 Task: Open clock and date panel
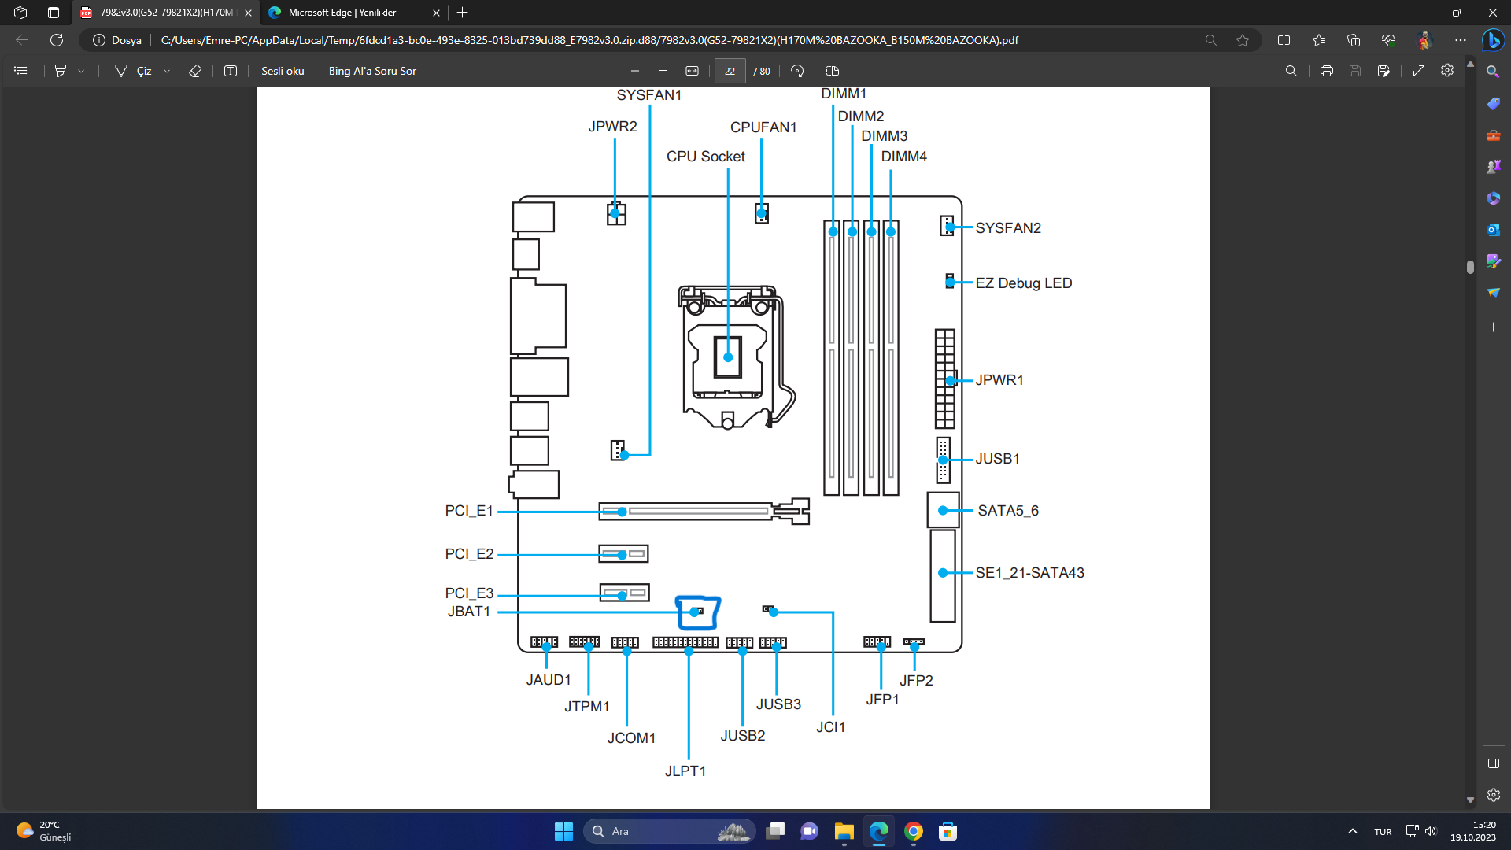(1472, 831)
